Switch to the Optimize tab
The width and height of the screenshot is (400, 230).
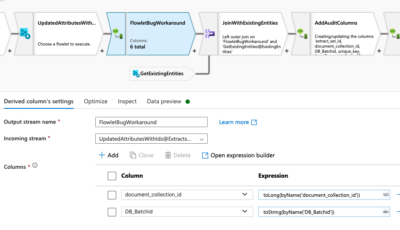click(95, 101)
